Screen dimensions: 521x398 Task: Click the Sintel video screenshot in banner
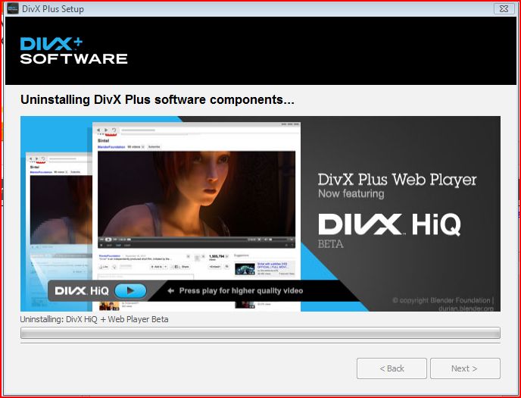196,199
